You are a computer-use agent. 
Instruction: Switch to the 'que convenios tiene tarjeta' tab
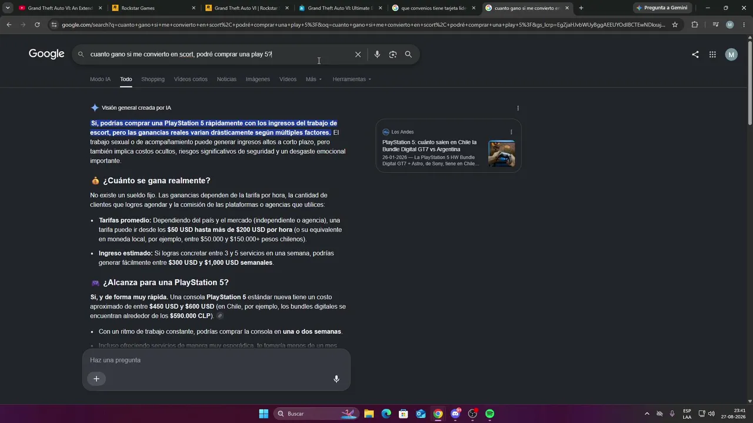pos(434,8)
